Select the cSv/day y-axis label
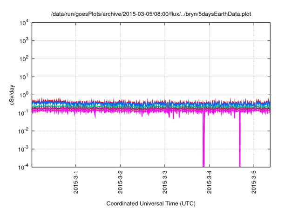 point(12,95)
